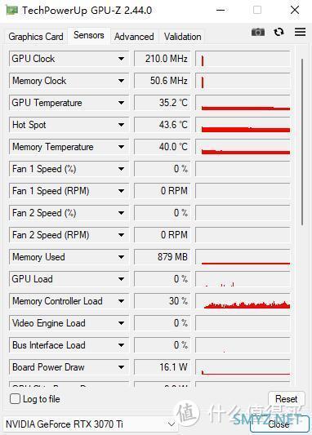Go to the Validation tab
The height and width of the screenshot is (435, 312).
pyautogui.click(x=182, y=37)
